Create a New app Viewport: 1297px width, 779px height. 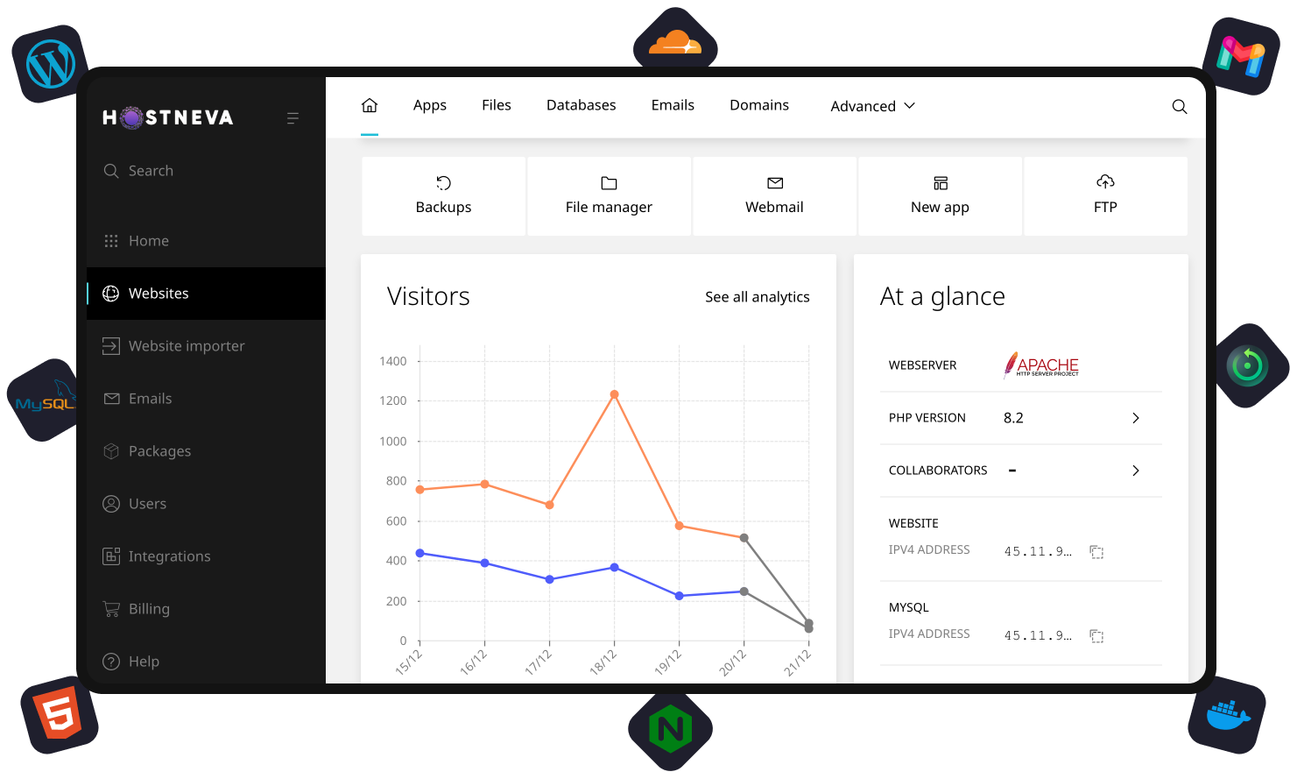[939, 195]
